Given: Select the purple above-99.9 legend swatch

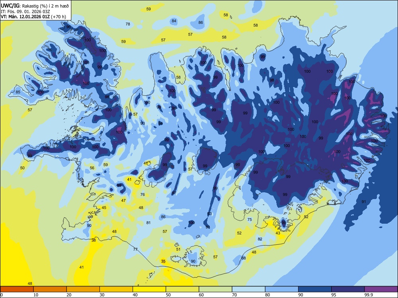Looking at the screenshot, I should pos(381,289).
